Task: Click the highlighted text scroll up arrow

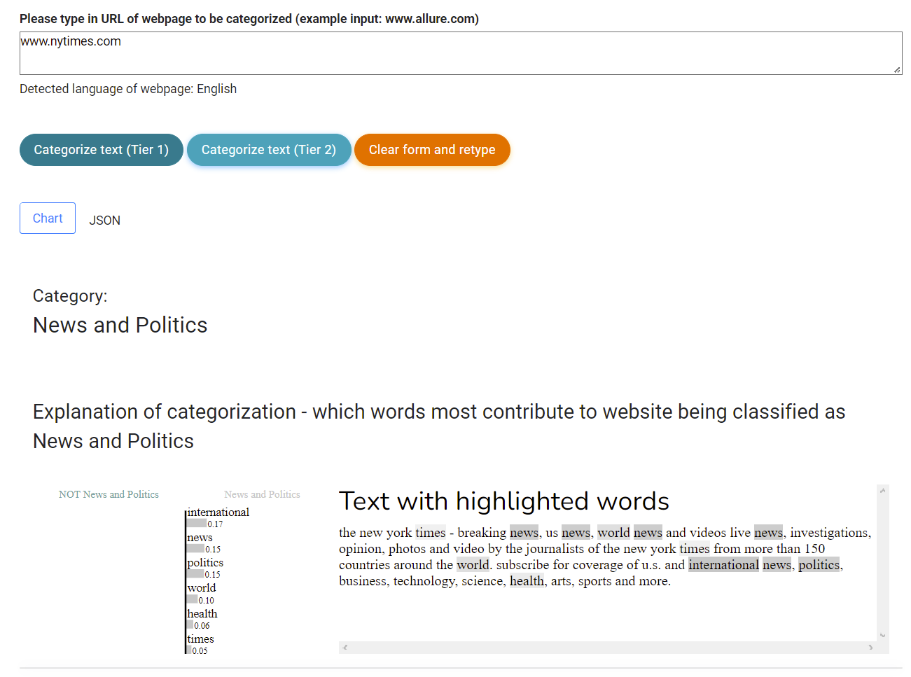Action: coord(883,491)
